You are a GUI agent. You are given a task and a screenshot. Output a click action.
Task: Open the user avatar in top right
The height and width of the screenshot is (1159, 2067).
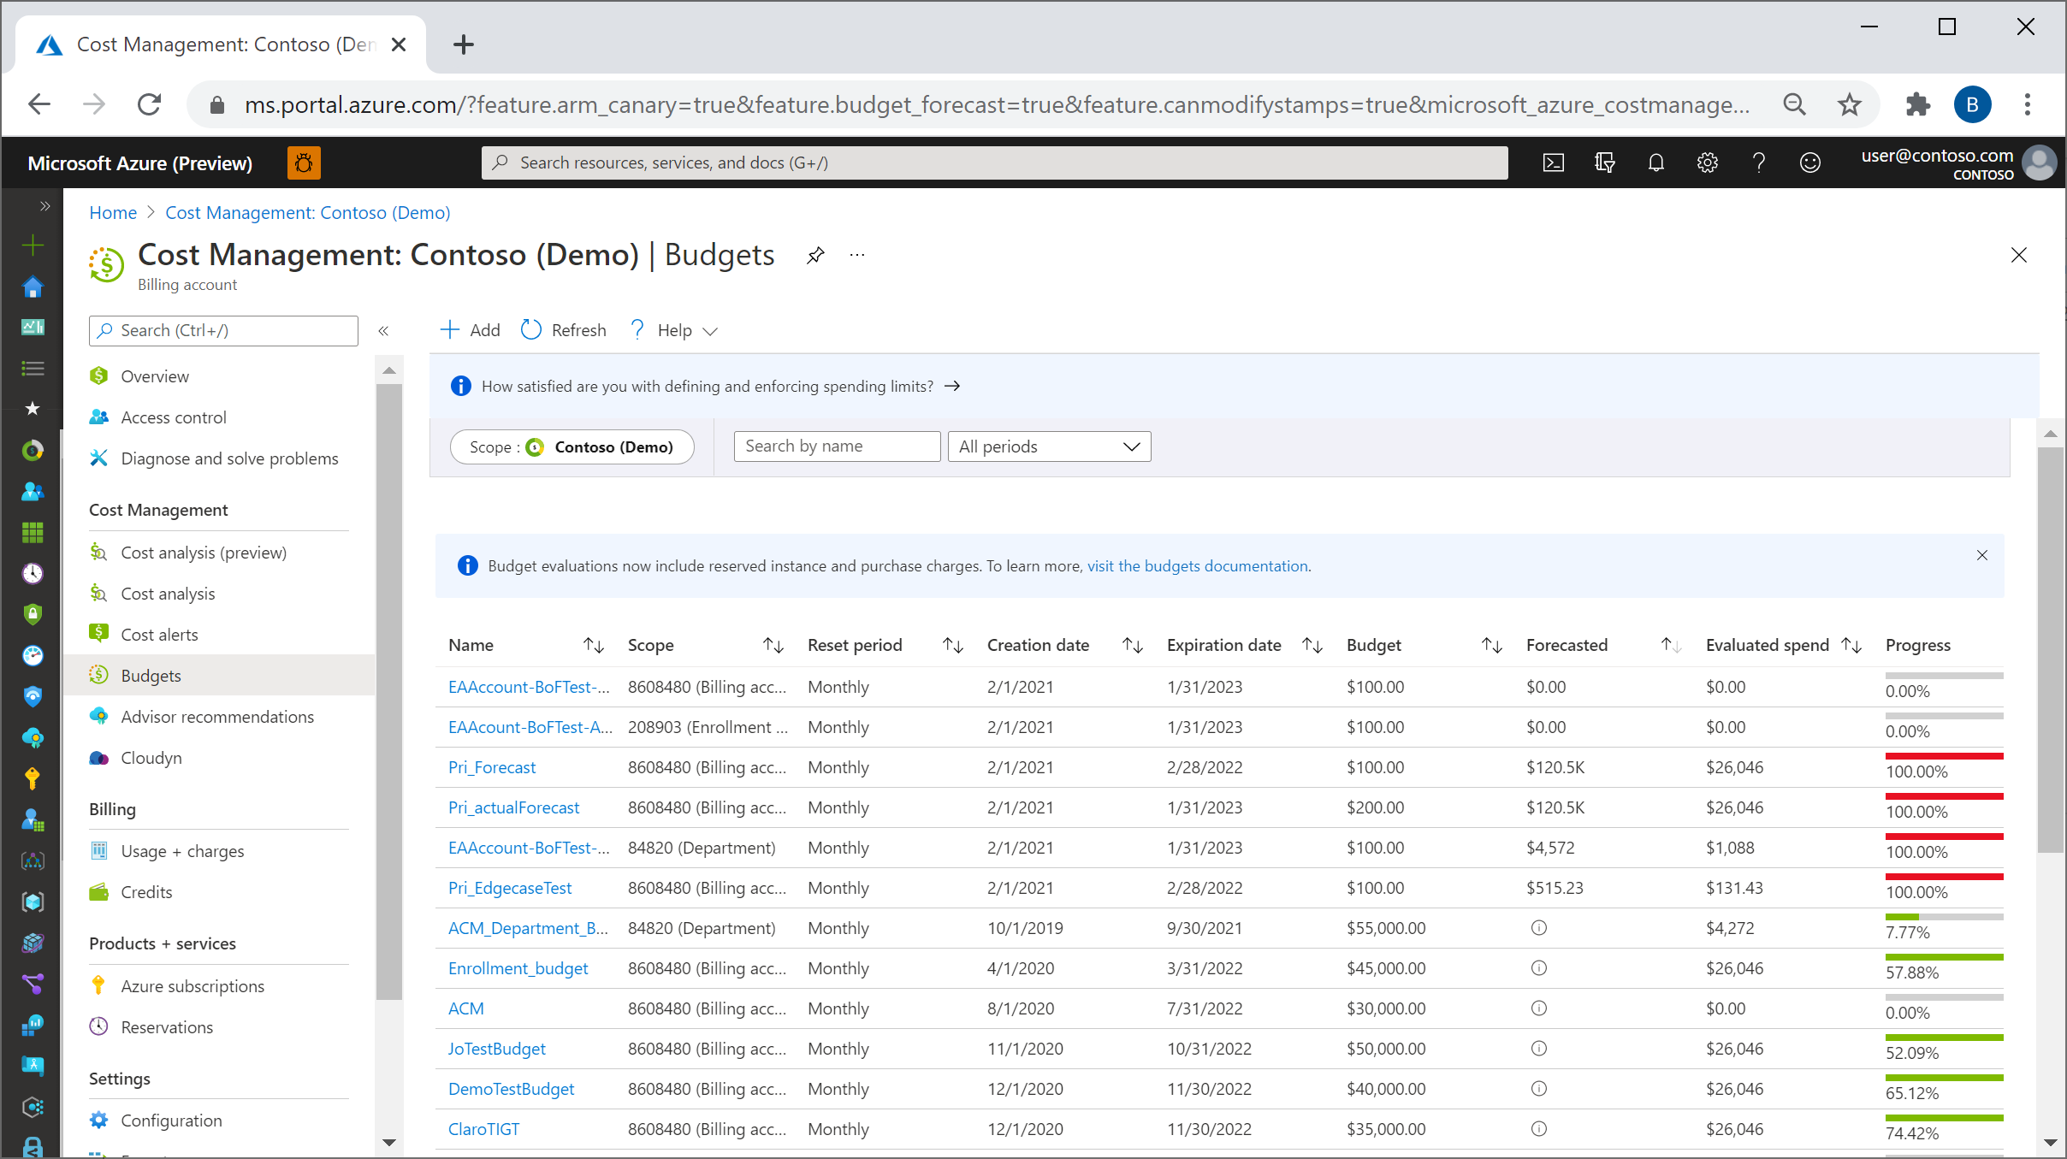tap(2039, 163)
